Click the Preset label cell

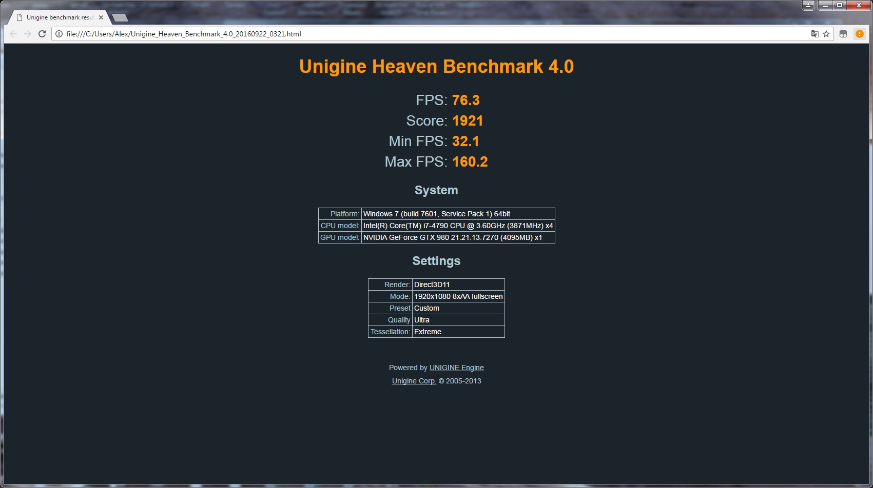coord(390,308)
